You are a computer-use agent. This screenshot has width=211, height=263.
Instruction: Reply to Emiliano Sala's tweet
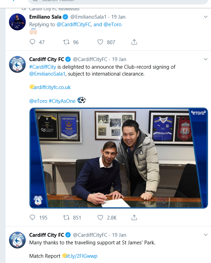33,42
